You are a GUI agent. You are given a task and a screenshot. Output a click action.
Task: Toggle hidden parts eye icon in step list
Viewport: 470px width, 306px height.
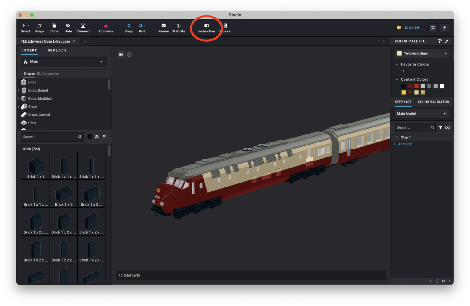click(x=443, y=281)
